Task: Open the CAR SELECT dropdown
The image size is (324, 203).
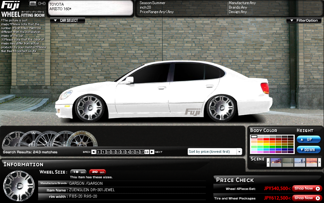Action: click(x=67, y=20)
